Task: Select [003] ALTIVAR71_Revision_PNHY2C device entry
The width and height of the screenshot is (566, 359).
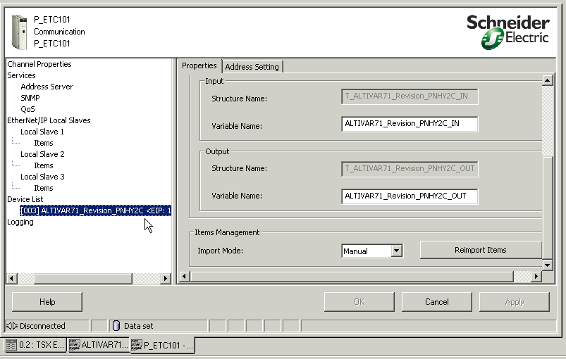Action: (x=96, y=210)
